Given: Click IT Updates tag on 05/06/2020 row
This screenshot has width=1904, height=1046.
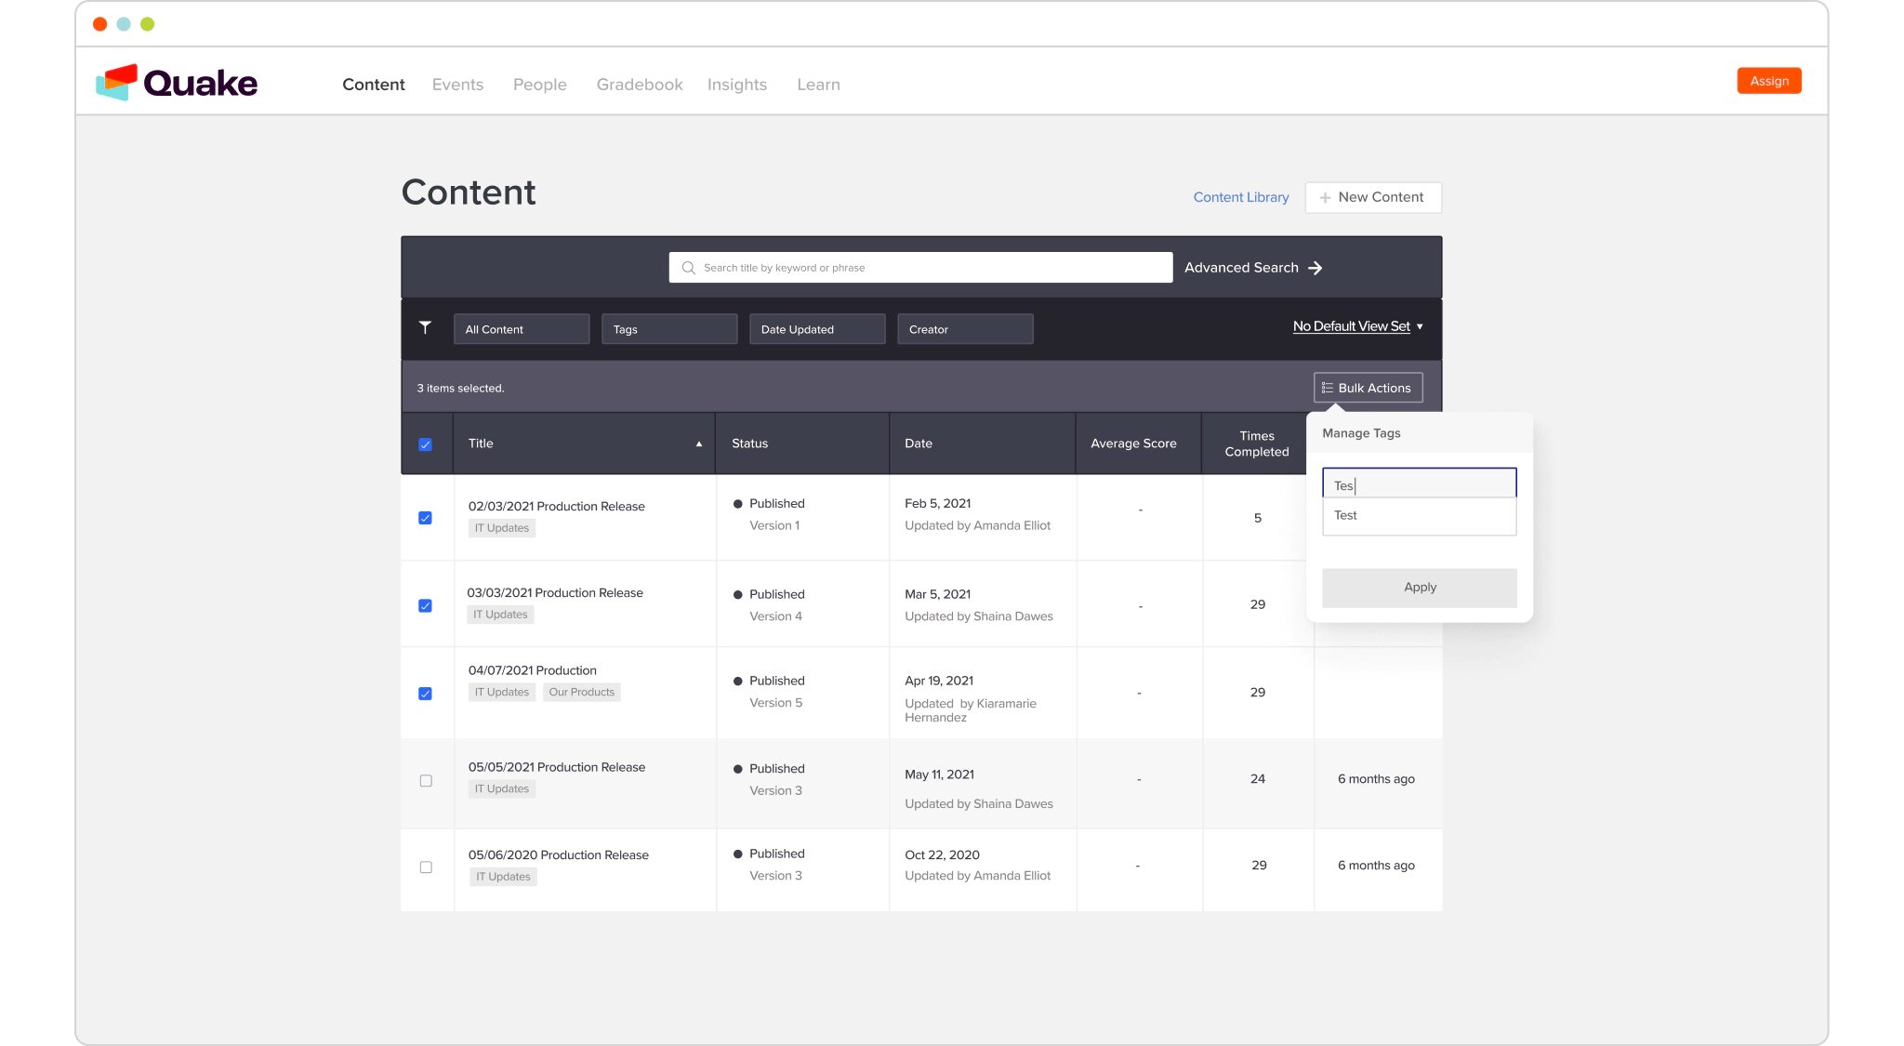Looking at the screenshot, I should pyautogui.click(x=503, y=877).
